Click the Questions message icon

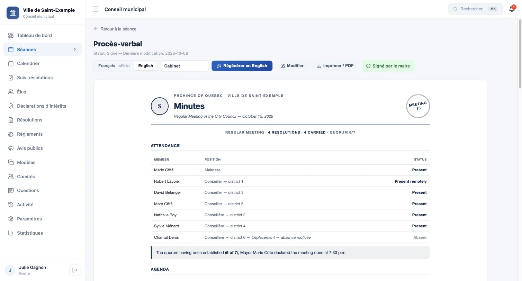pos(11,190)
